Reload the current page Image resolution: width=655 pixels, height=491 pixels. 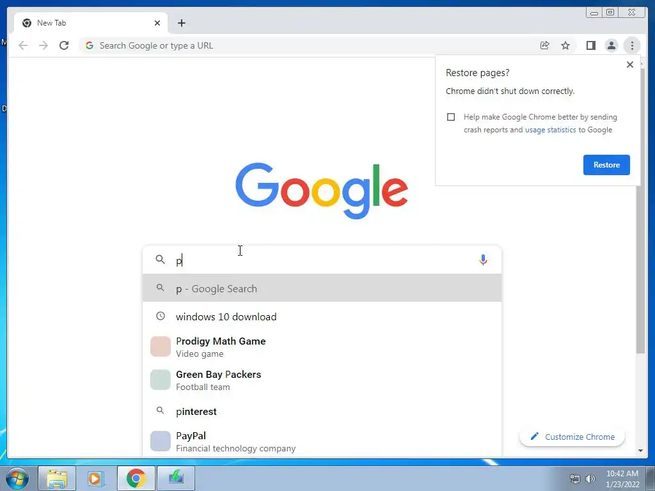coord(64,45)
